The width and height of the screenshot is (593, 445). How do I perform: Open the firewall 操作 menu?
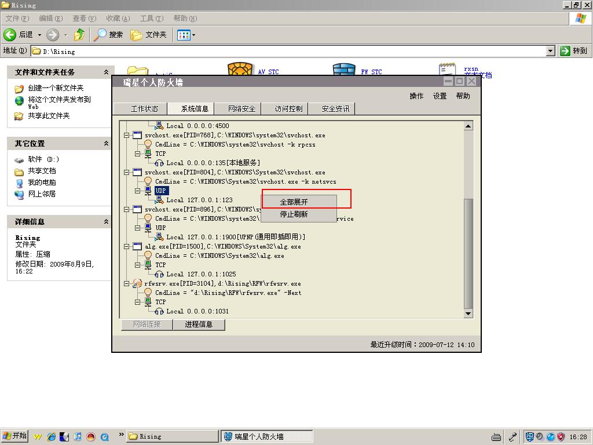coord(416,96)
